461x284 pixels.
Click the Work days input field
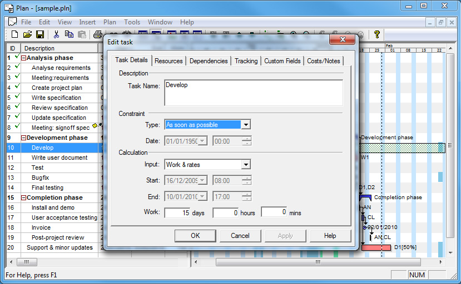coord(177,212)
